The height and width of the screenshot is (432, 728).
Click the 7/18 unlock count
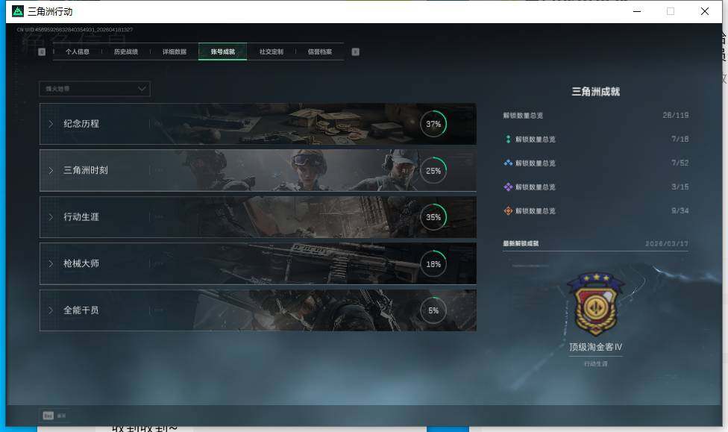[680, 139]
